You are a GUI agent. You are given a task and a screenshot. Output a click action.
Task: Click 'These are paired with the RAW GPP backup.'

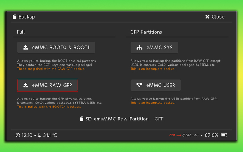51,69
